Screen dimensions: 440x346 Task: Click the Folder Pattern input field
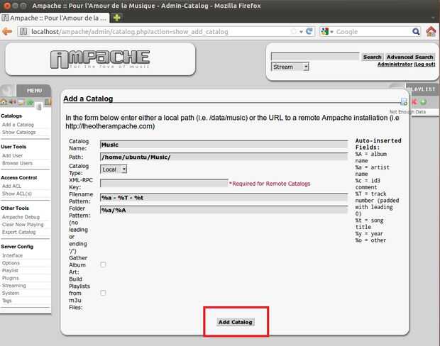[224, 210]
